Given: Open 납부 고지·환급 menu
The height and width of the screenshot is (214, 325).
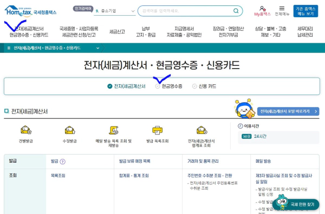Looking at the screenshot, I should click(146, 32).
